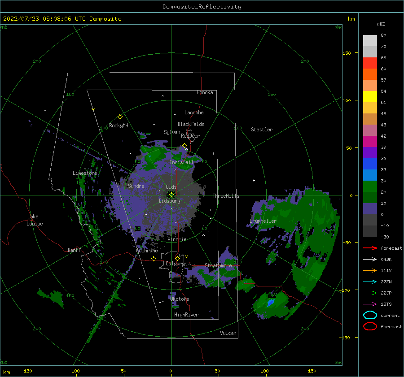Click the dBZ legend heading
404x377 pixels.
[381, 24]
